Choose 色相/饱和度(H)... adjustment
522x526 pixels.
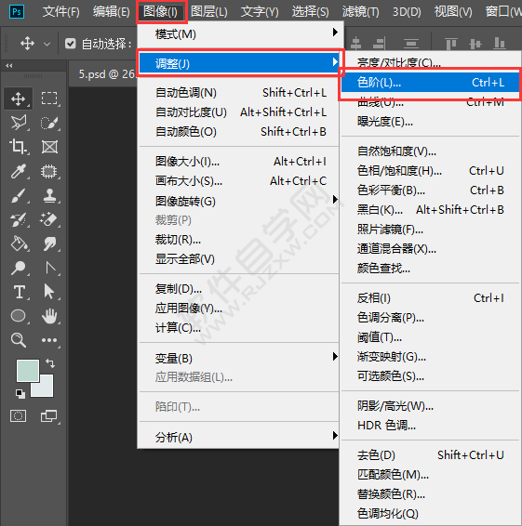tap(430, 171)
